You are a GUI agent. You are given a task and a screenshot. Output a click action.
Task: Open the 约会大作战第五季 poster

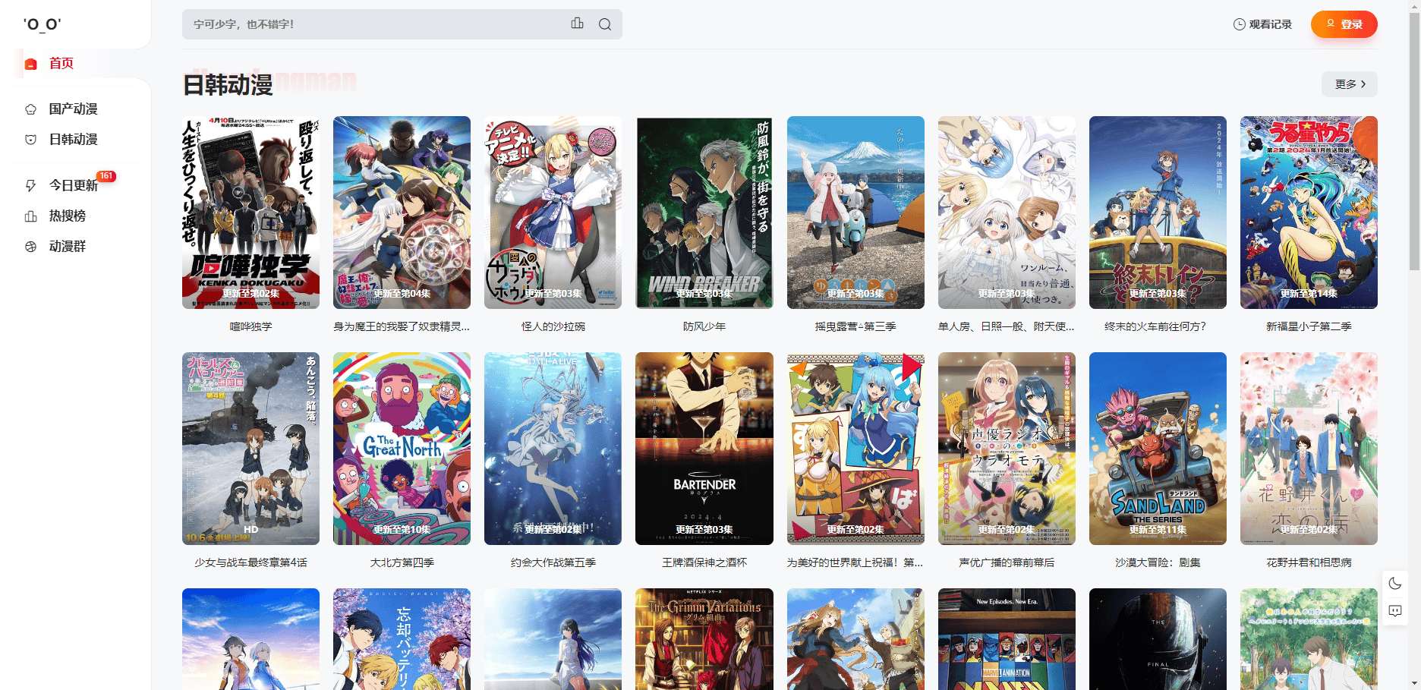pos(553,449)
